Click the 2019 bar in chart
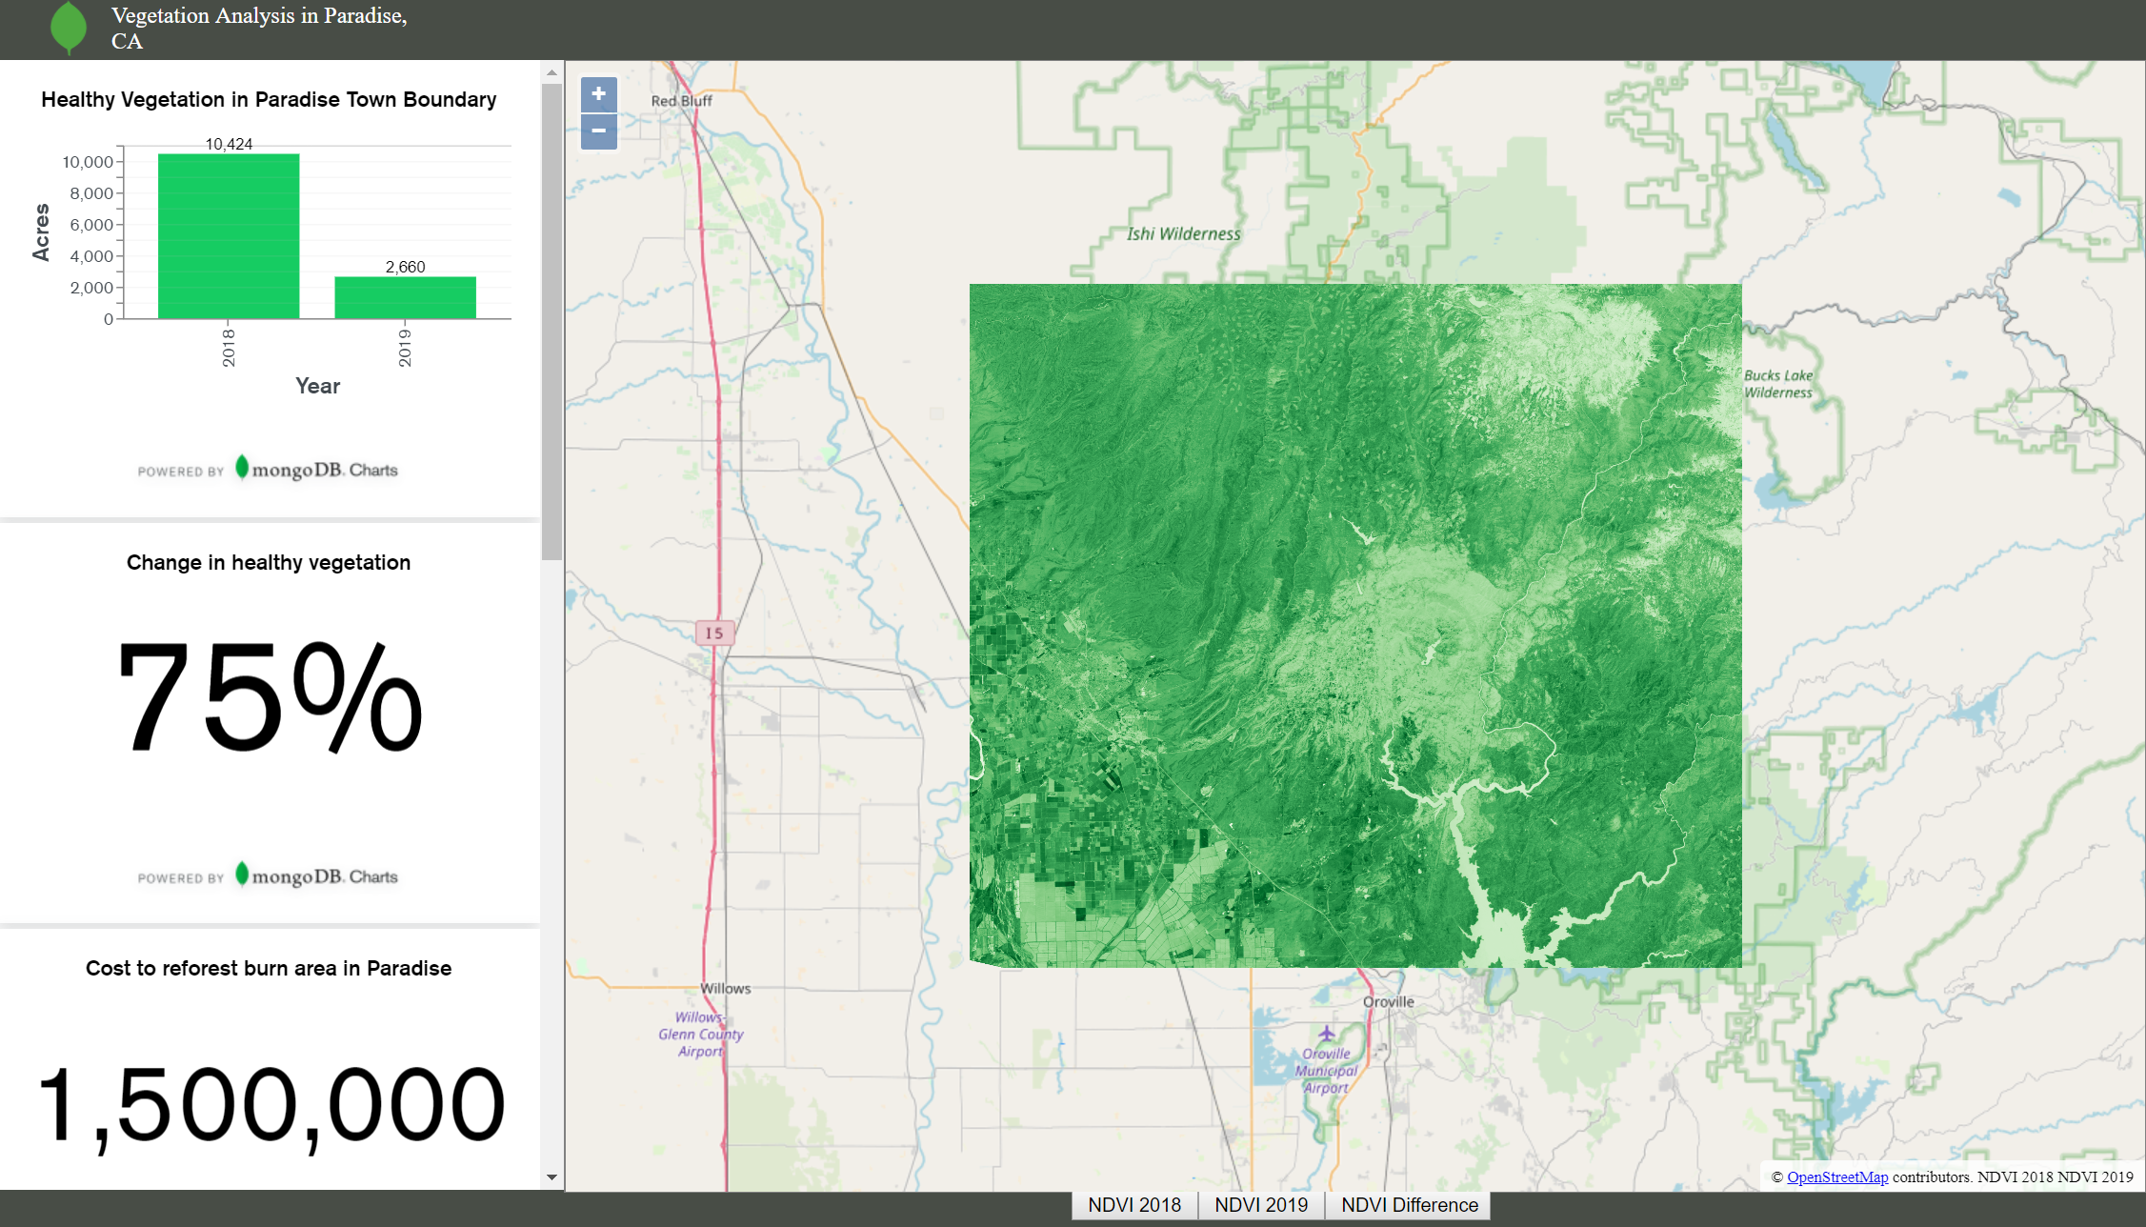The width and height of the screenshot is (2146, 1227). 405,297
